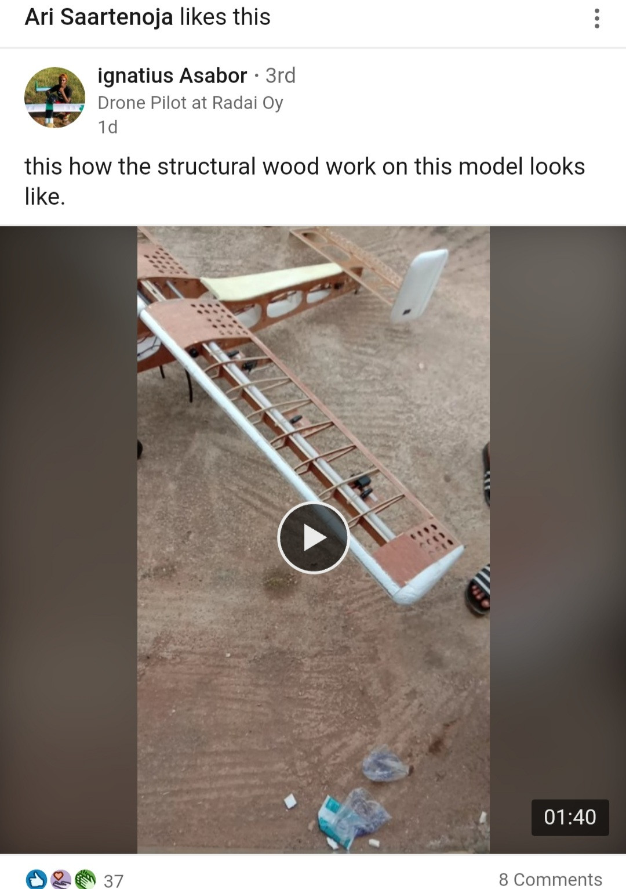Open Ari Saartenoja's profile name
The height and width of the screenshot is (889, 626).
pos(99,17)
